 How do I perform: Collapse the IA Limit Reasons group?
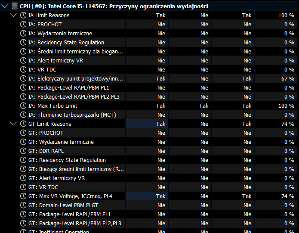(13, 15)
